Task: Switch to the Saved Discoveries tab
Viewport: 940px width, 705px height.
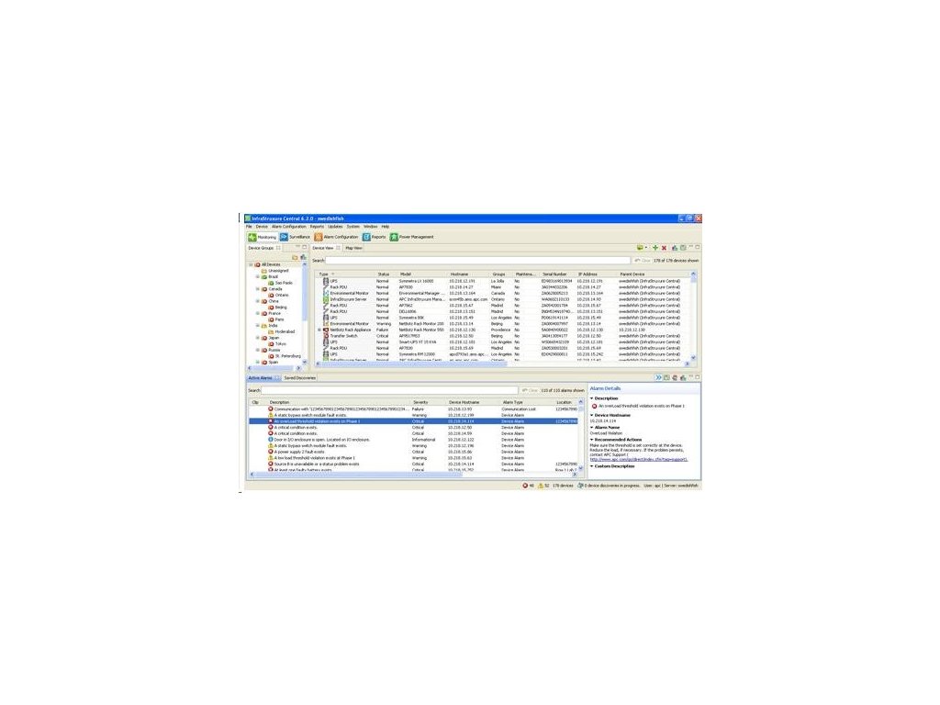Action: click(300, 377)
